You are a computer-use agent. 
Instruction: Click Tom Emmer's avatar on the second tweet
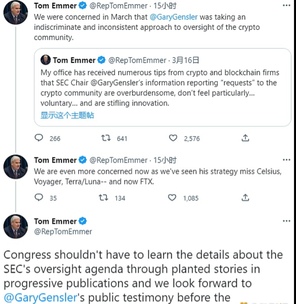tap(15, 167)
